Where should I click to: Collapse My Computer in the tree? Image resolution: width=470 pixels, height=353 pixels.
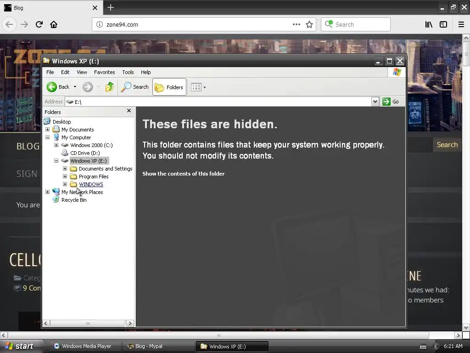(47, 137)
